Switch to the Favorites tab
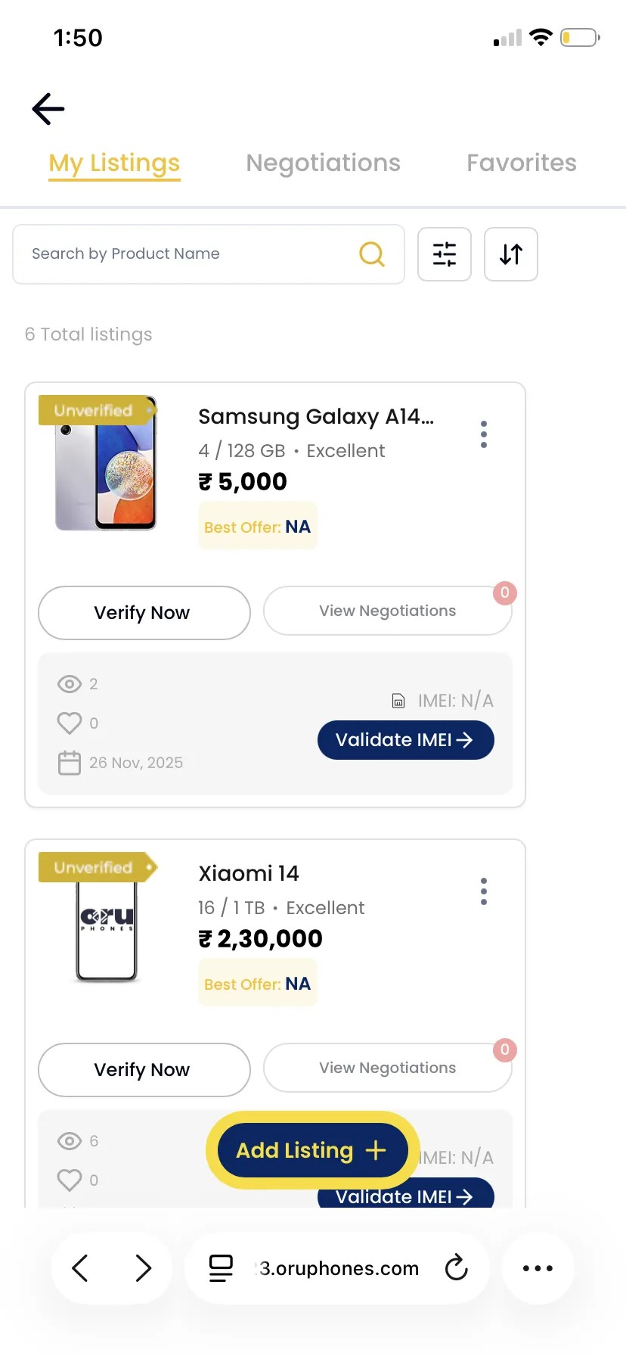Image resolution: width=626 pixels, height=1356 pixels. (x=521, y=163)
